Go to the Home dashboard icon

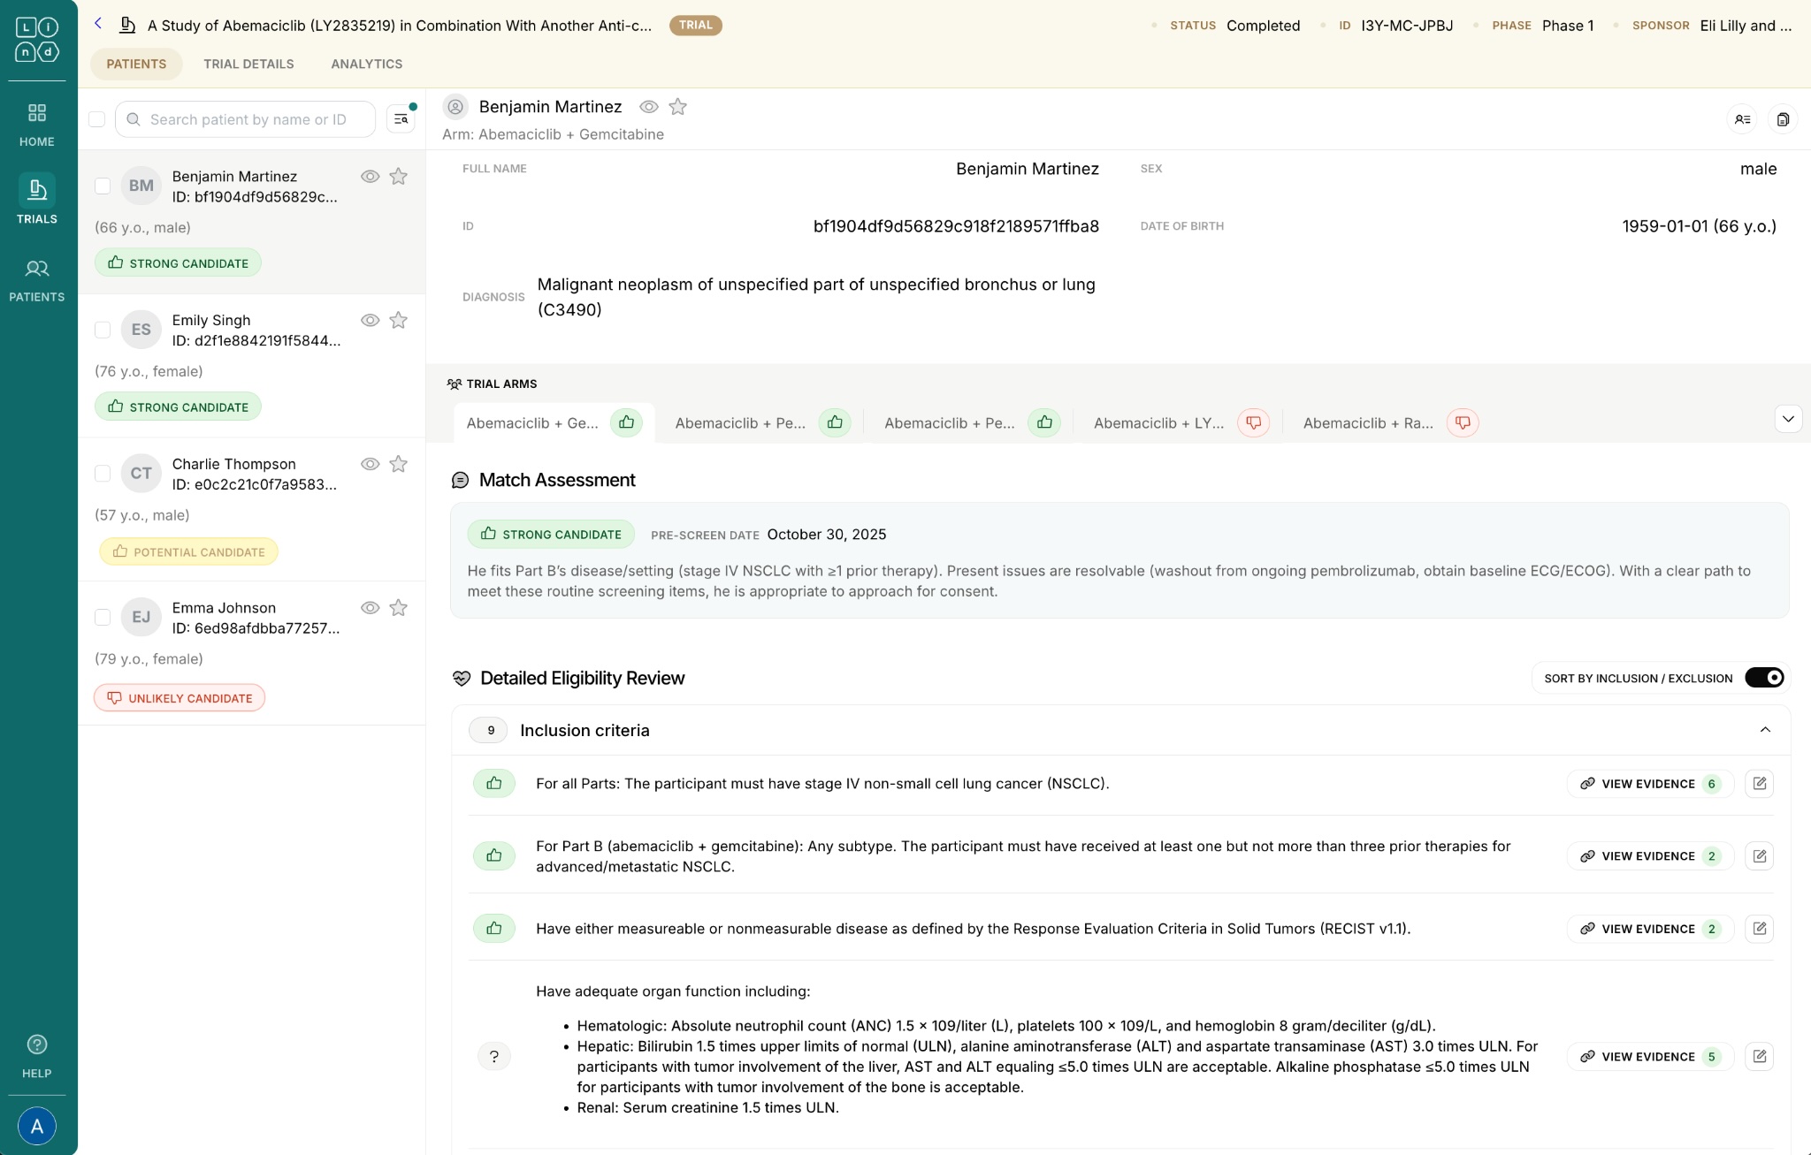pyautogui.click(x=36, y=122)
